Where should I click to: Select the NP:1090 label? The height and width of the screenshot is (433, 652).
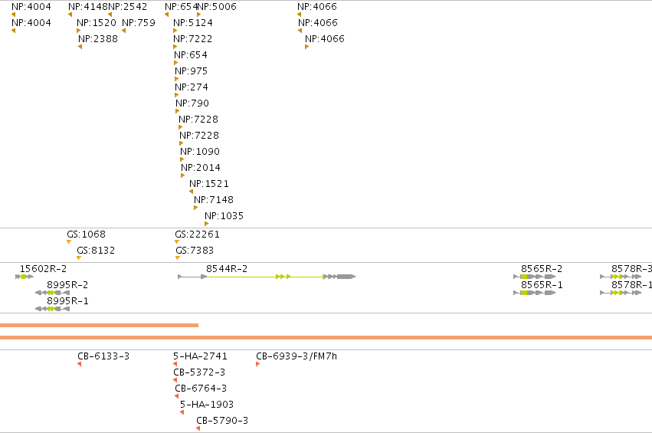pos(200,152)
